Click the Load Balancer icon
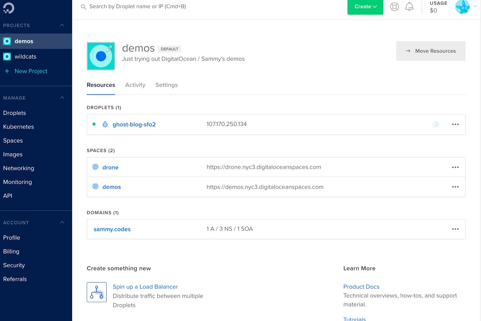This screenshot has width=481, height=321. coord(97,292)
